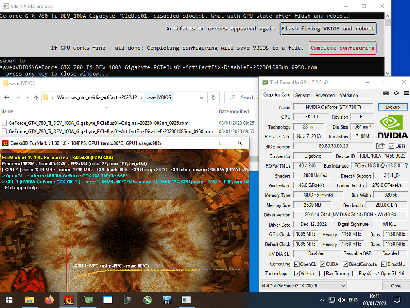Viewport: 410px width, 308px height.
Task: Take a GPU-Z screenshot with the camera icon
Action: [385, 93]
